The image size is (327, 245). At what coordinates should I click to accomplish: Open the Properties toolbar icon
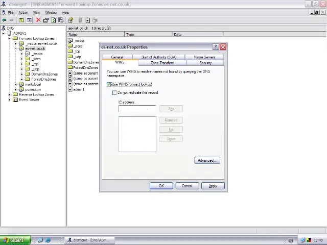click(46, 20)
